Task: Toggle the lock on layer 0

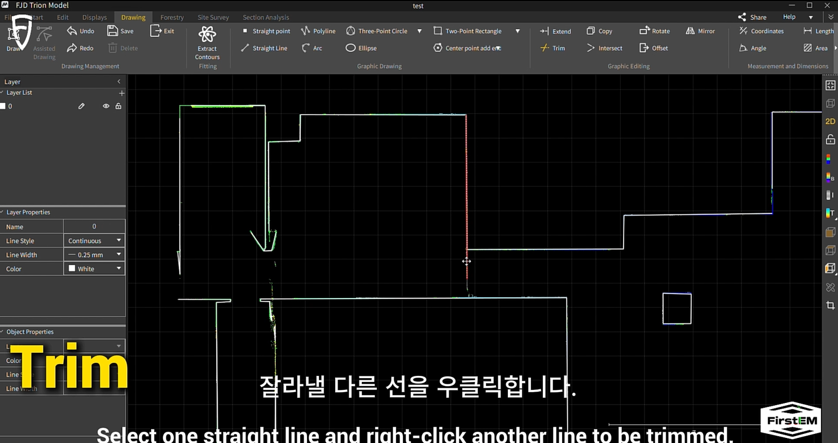Action: pos(119,106)
